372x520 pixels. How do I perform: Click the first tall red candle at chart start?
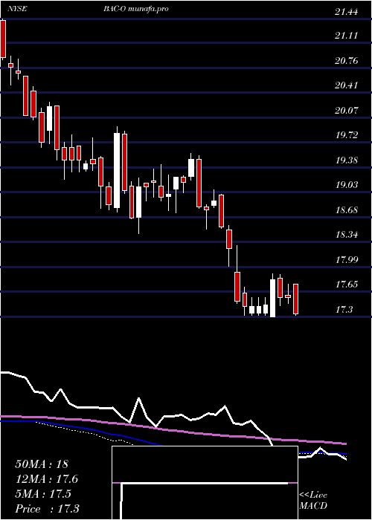(x=3, y=39)
